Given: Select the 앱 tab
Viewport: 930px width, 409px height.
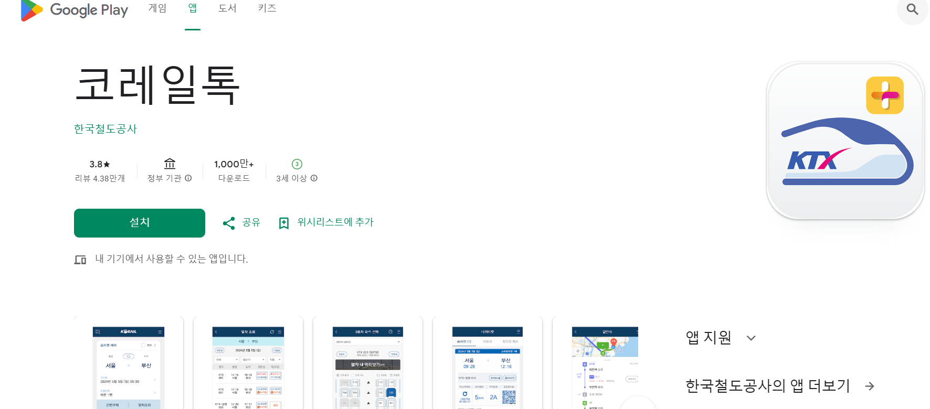Looking at the screenshot, I should click(193, 8).
